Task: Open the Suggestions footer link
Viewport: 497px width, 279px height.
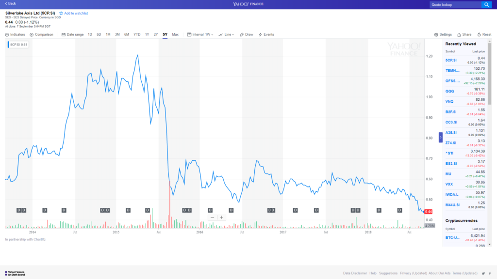Action: click(x=388, y=273)
